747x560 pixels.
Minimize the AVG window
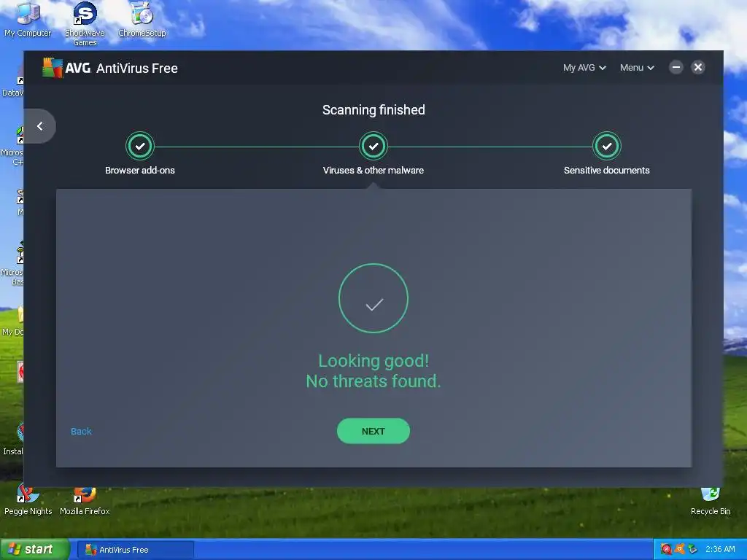(x=676, y=67)
